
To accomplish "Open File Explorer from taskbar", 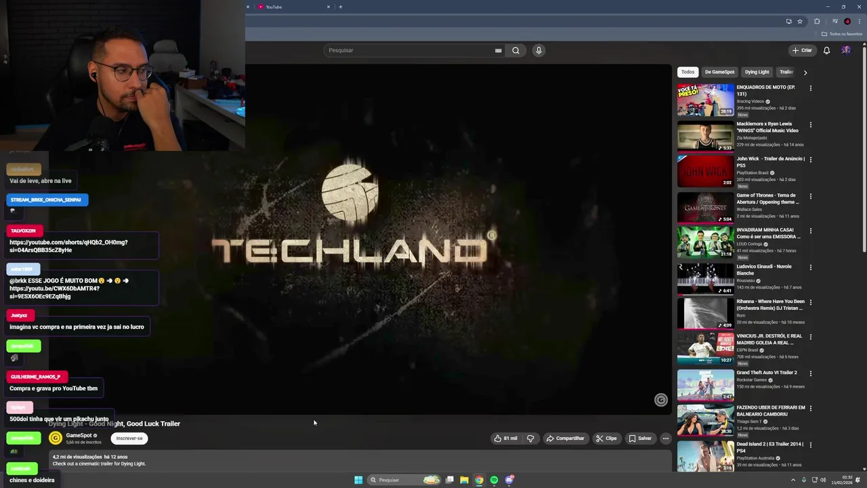I will [x=464, y=480].
